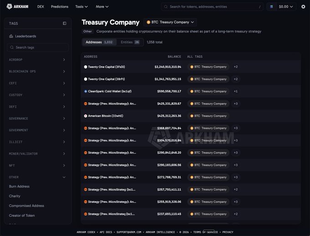This screenshot has width=310, height=236.
Task: Open the BTC Treasury Company tag dropdown
Action: [x=170, y=22]
